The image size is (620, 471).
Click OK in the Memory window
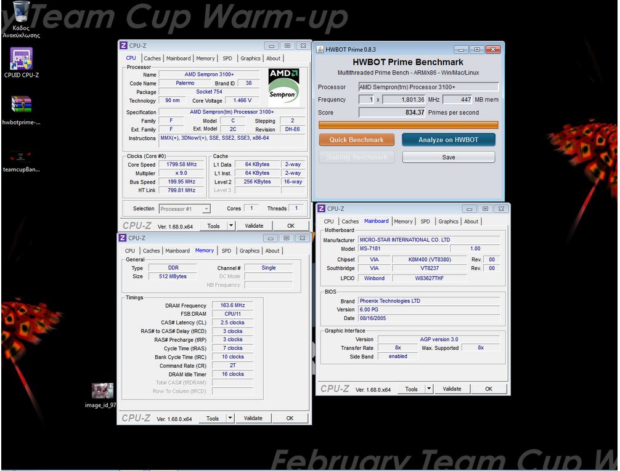[290, 418]
